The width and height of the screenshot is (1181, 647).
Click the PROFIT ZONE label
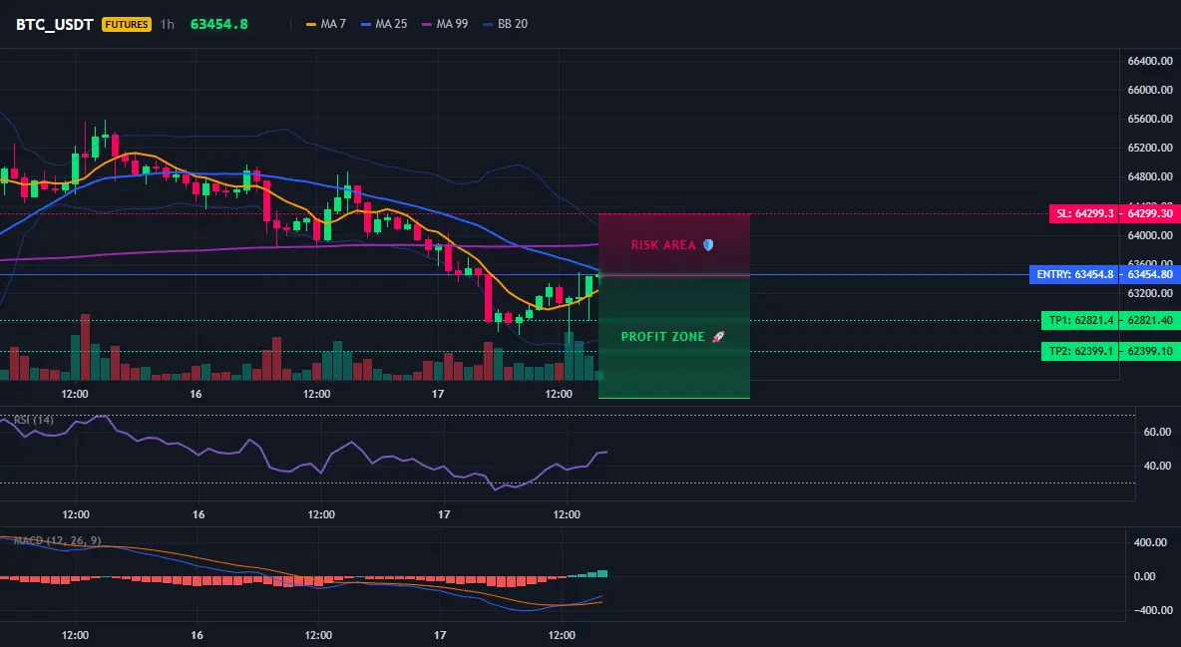click(x=672, y=337)
